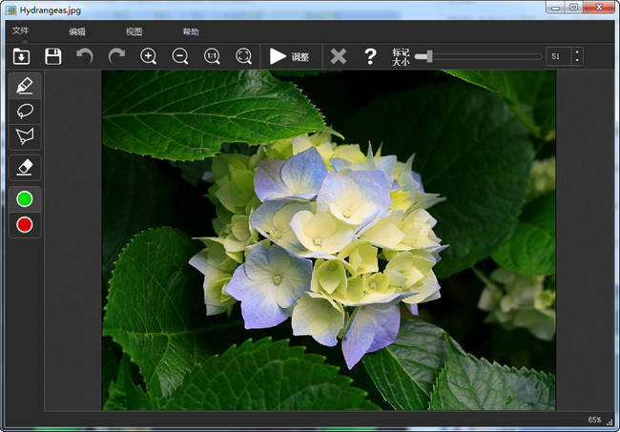Screen dimensions: 620x432
Task: Zoom out of the image
Action: click(x=180, y=56)
